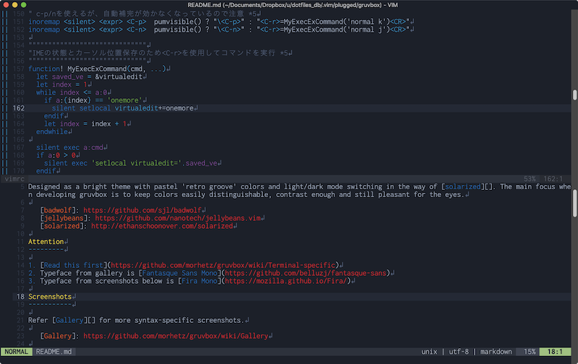The height and width of the screenshot is (364, 578).
Task: Click the 'Read this first' link text
Action: pyautogui.click(x=74, y=265)
